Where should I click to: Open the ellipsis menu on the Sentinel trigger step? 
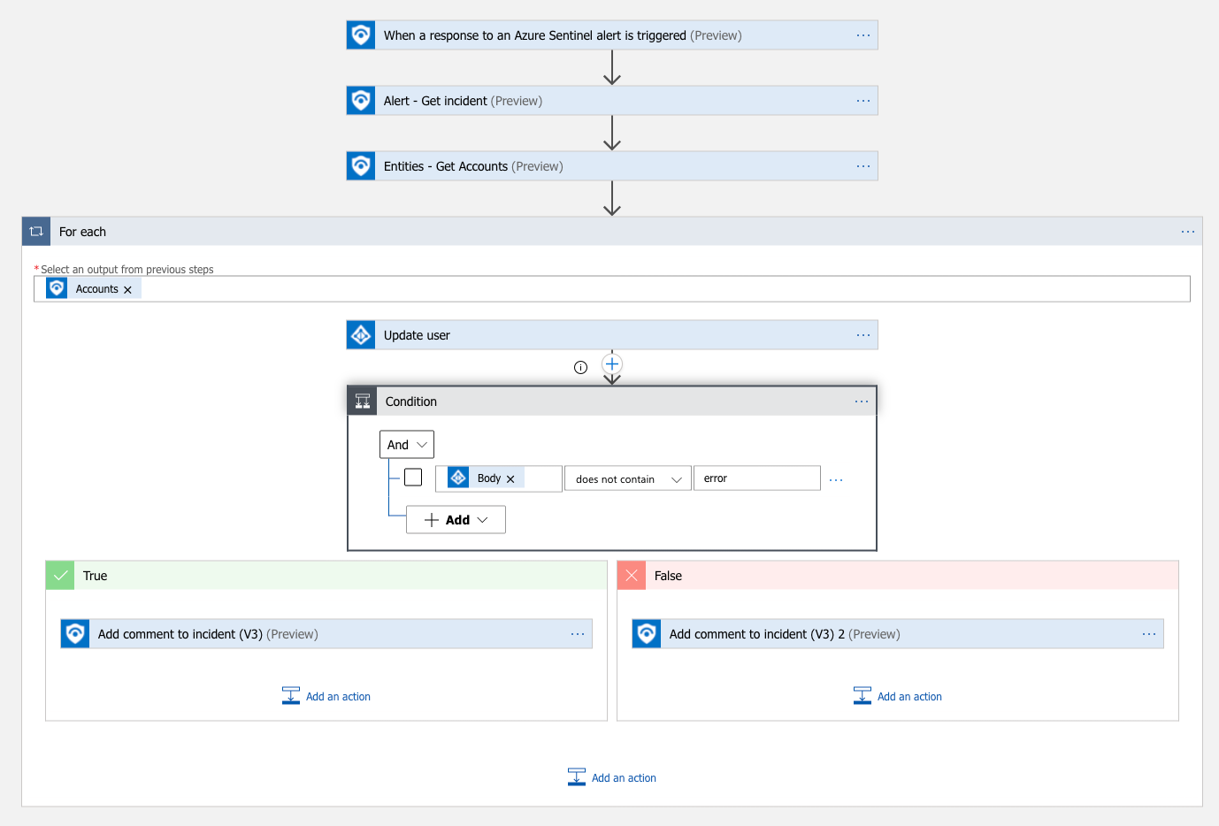863,35
